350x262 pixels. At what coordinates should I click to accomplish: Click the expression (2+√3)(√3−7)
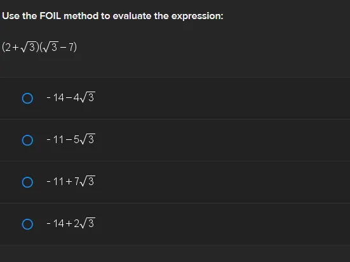[x=39, y=47]
